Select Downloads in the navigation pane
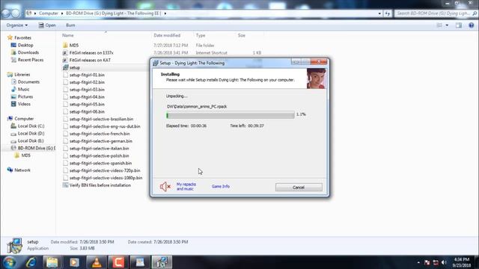Viewport: 479px width, 269px height. pyautogui.click(x=28, y=52)
